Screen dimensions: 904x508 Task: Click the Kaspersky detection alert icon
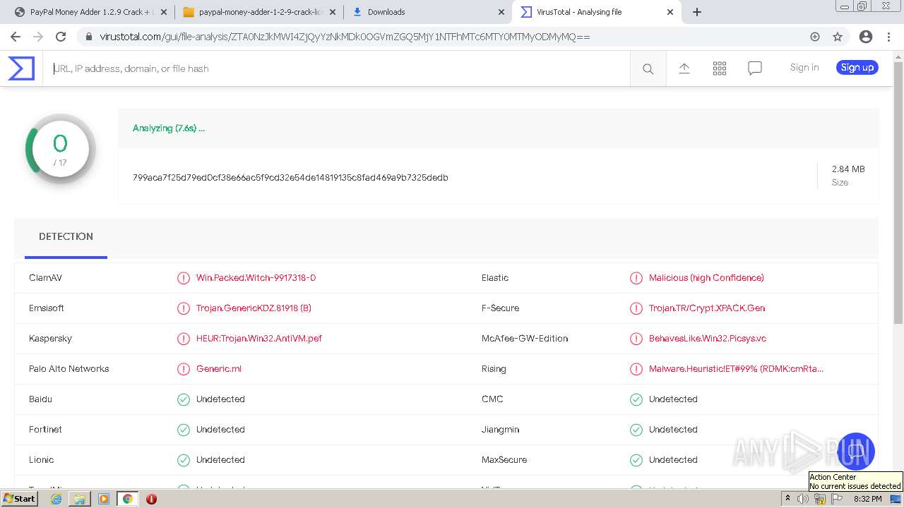pyautogui.click(x=184, y=339)
